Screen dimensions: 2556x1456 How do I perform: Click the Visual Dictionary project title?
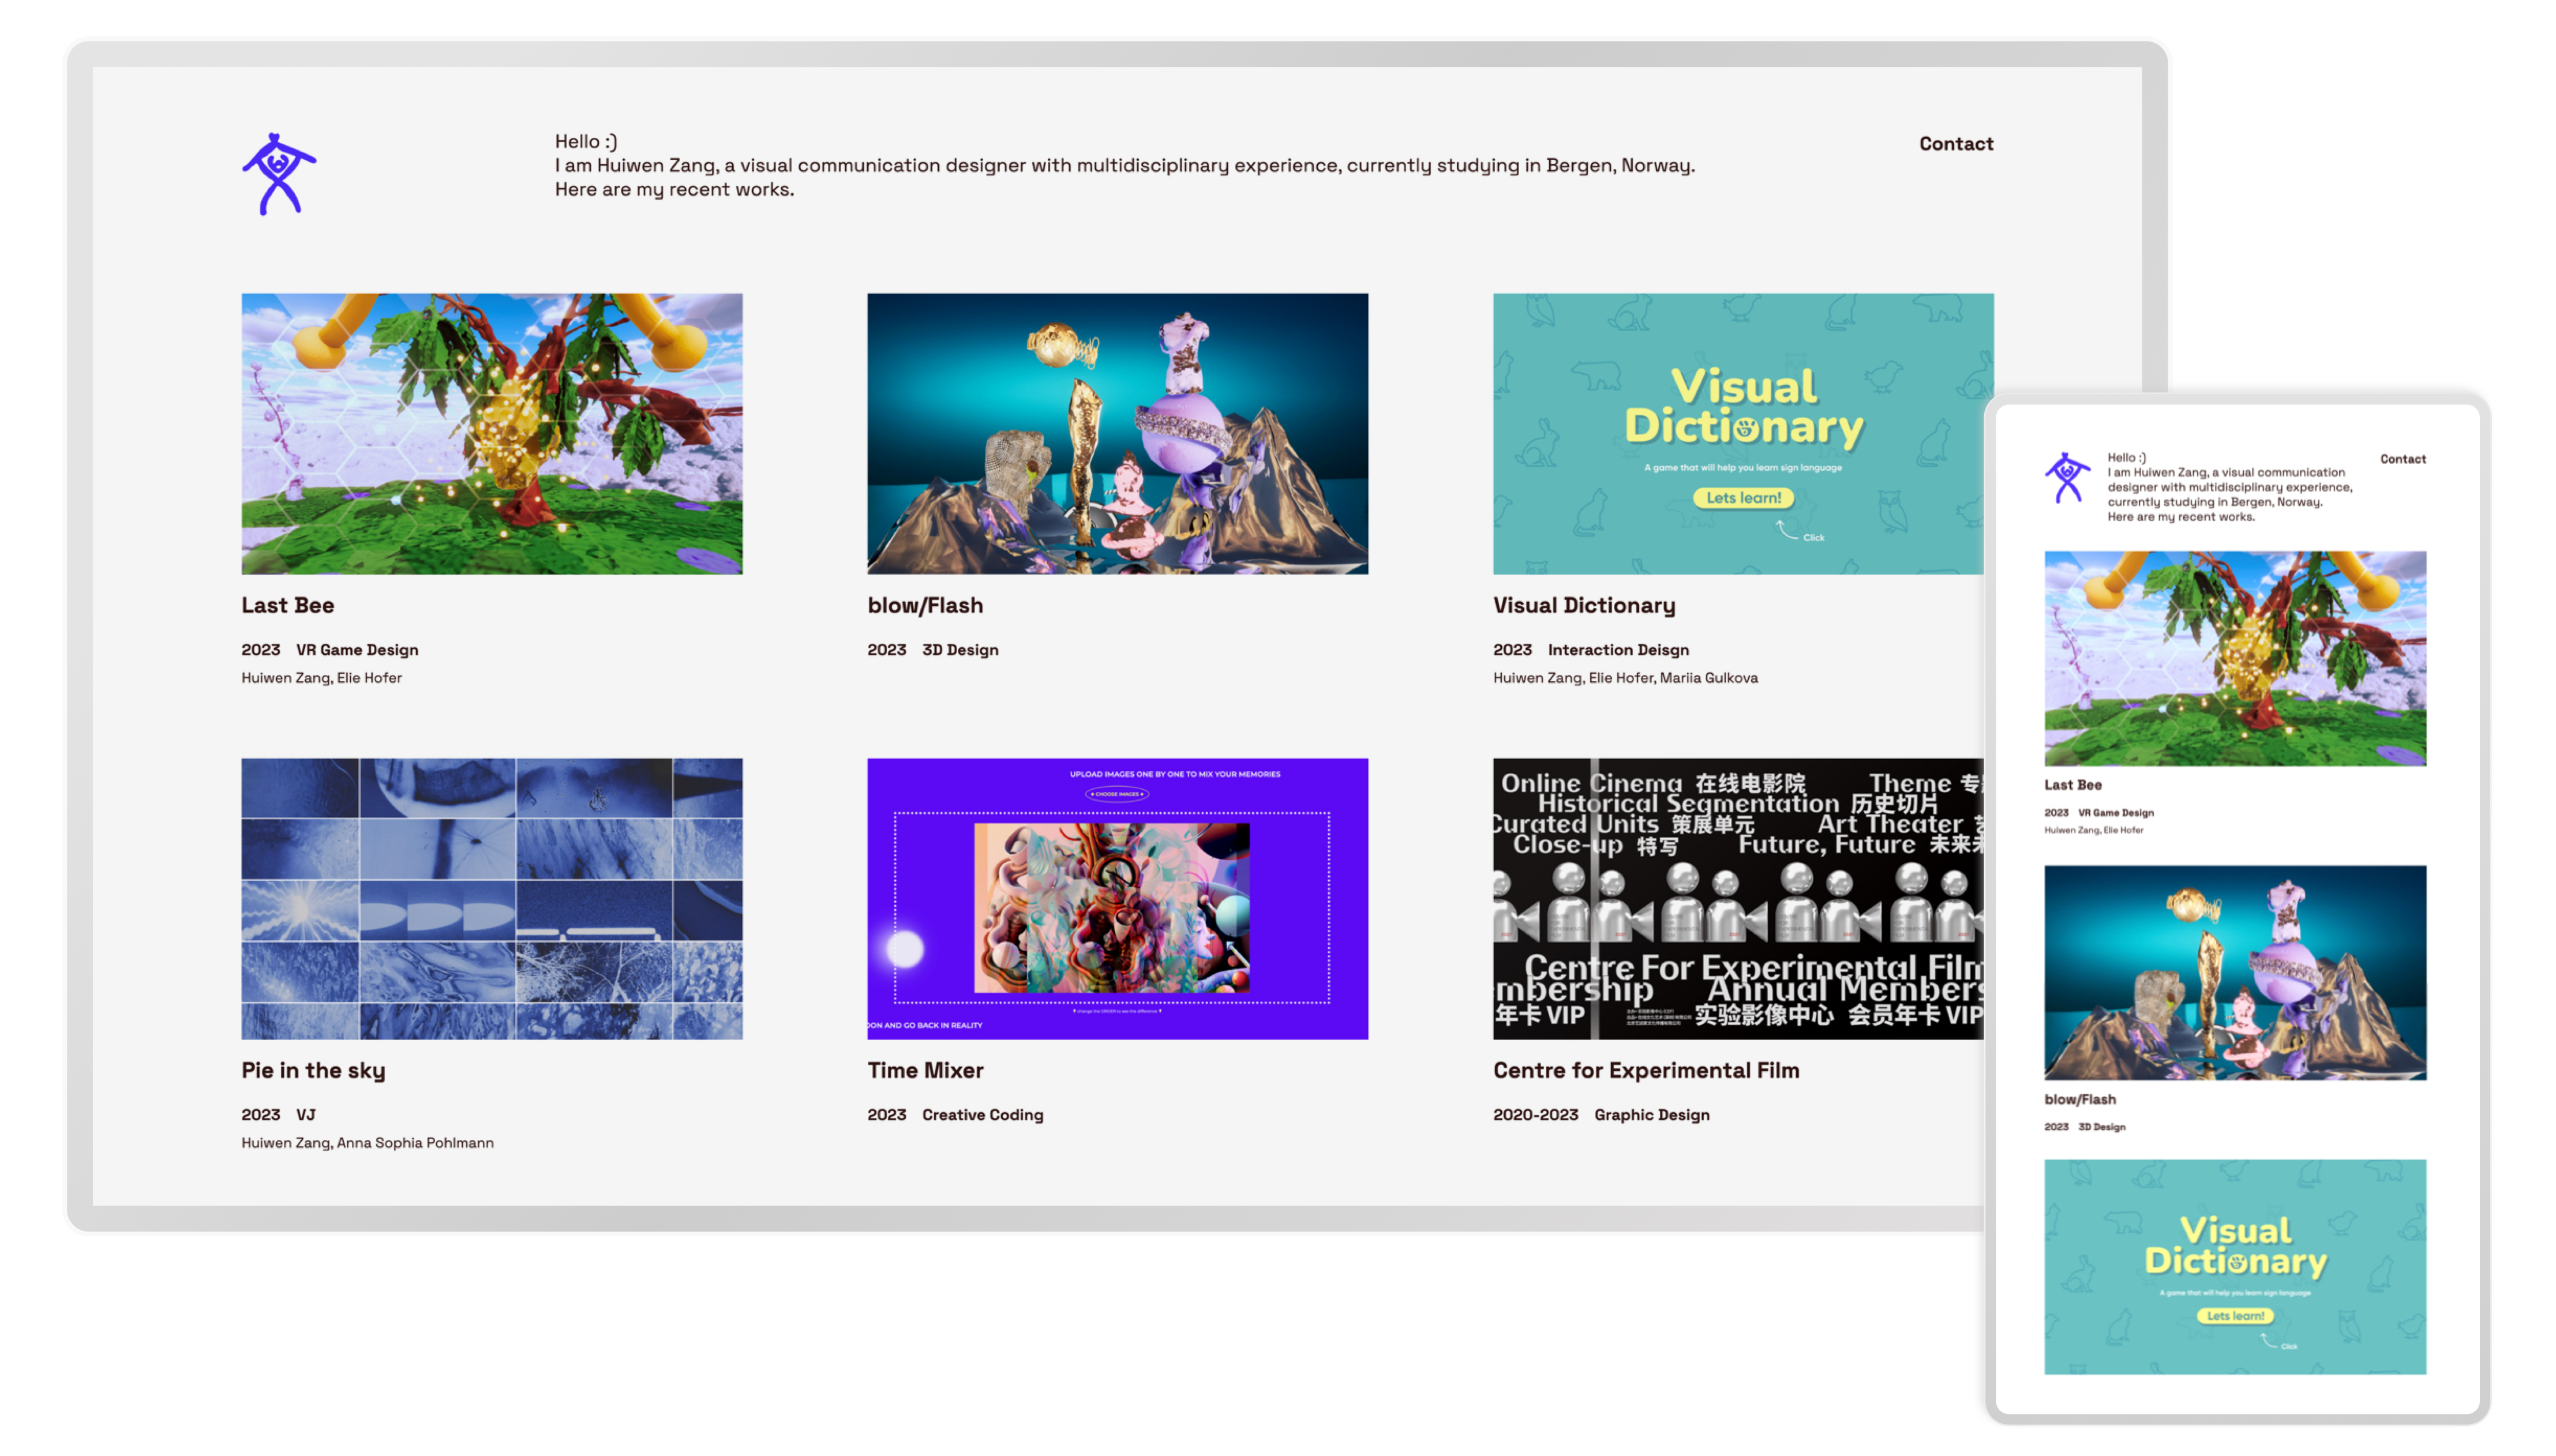coord(1583,605)
